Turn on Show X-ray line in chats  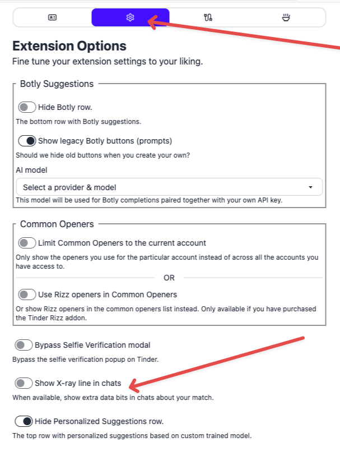point(24,383)
